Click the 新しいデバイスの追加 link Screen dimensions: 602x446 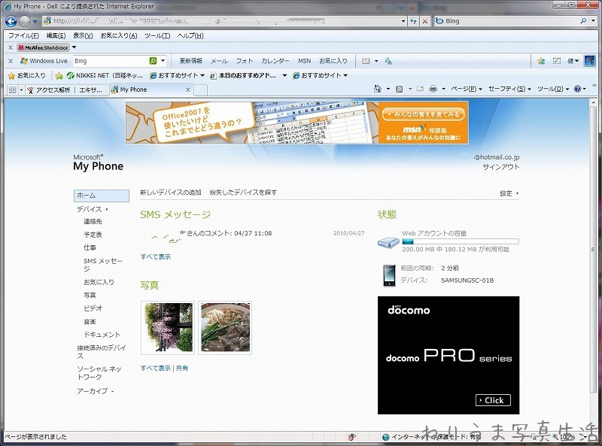[x=171, y=193]
